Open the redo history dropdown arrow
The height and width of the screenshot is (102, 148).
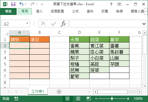coord(37,4)
